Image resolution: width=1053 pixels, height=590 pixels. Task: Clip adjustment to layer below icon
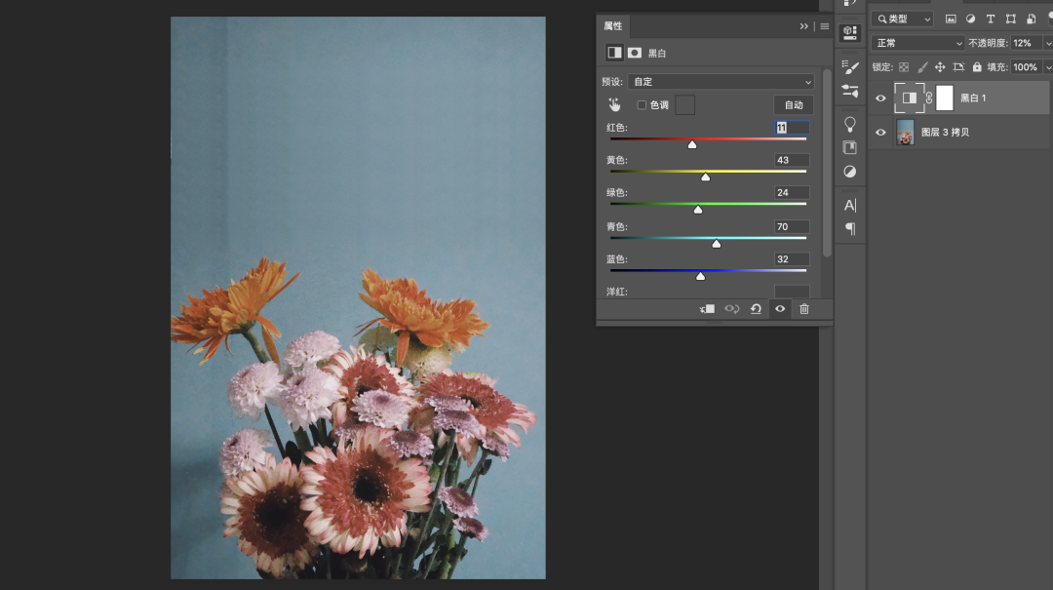(x=707, y=309)
